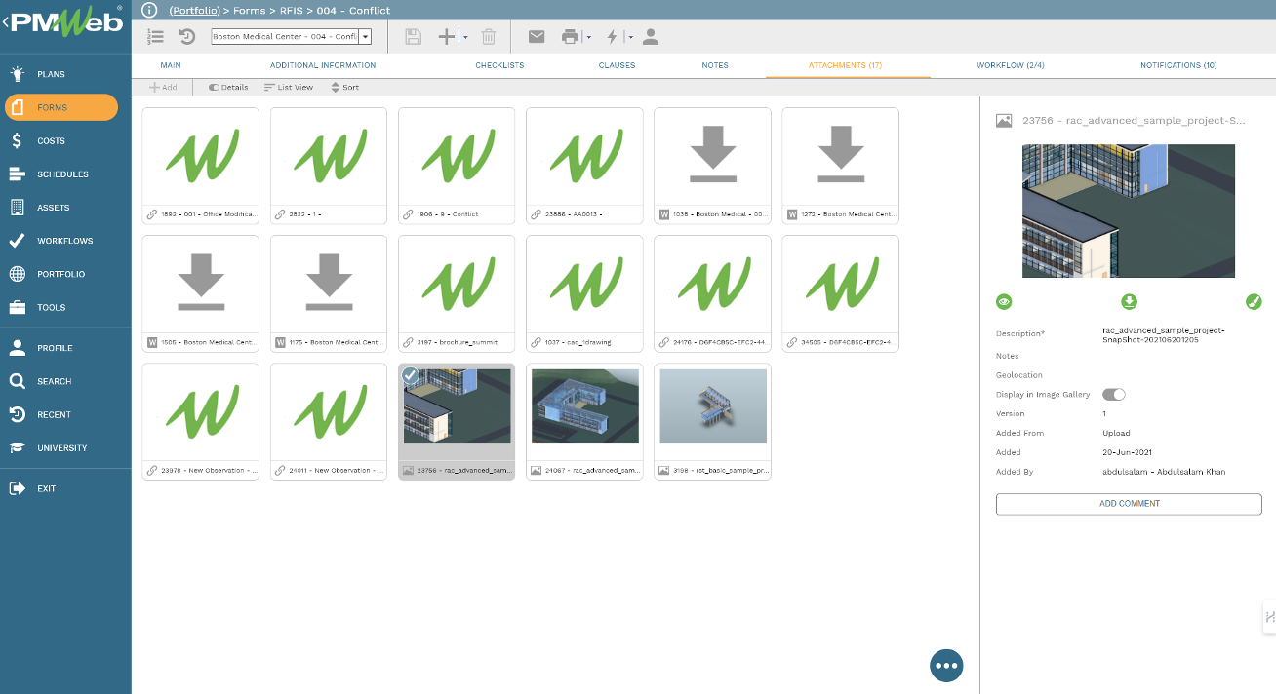Open Recent in the left sidebar
This screenshot has width=1276, height=694.
pos(65,415)
